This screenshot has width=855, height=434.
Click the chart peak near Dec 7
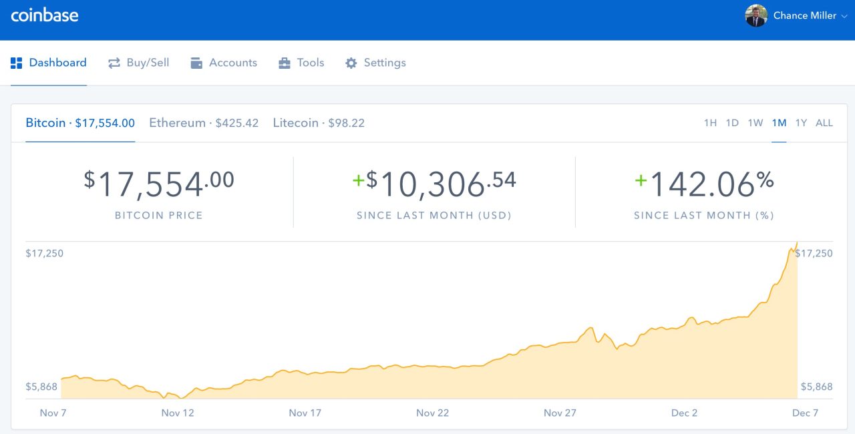click(796, 243)
